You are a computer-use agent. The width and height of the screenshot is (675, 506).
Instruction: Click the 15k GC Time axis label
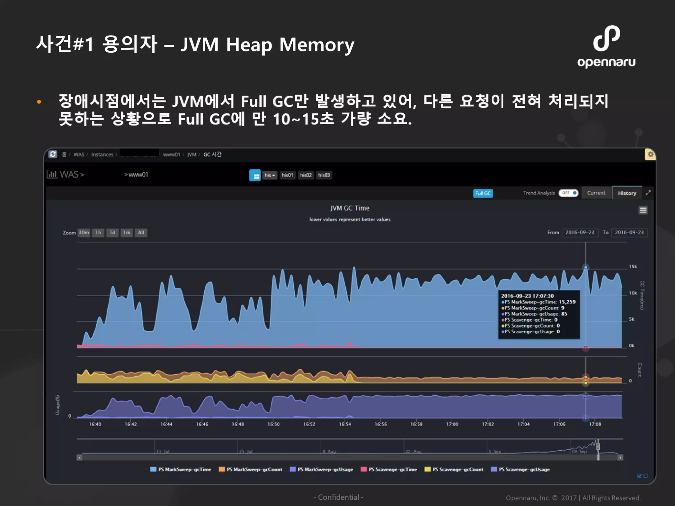633,267
